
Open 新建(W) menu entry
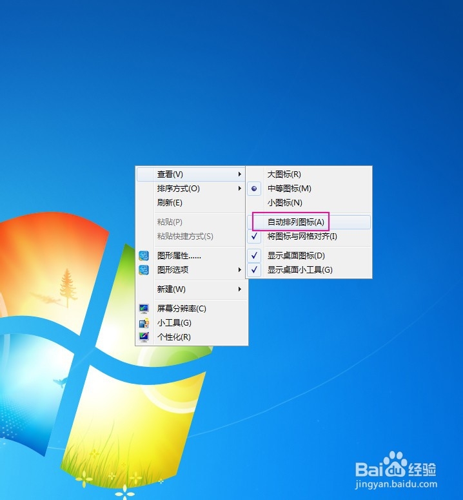[x=191, y=289]
